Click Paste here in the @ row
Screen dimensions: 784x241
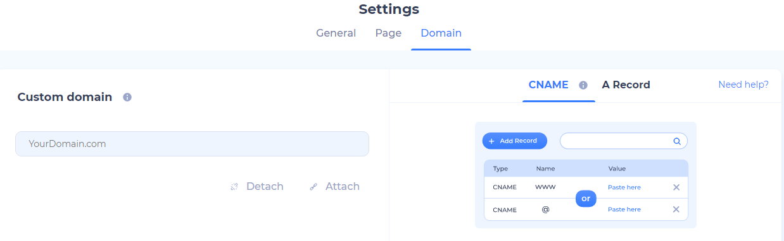click(x=624, y=209)
